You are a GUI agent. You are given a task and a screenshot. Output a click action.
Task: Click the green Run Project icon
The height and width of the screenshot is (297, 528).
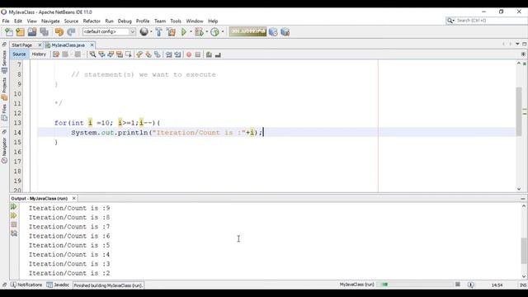click(183, 32)
